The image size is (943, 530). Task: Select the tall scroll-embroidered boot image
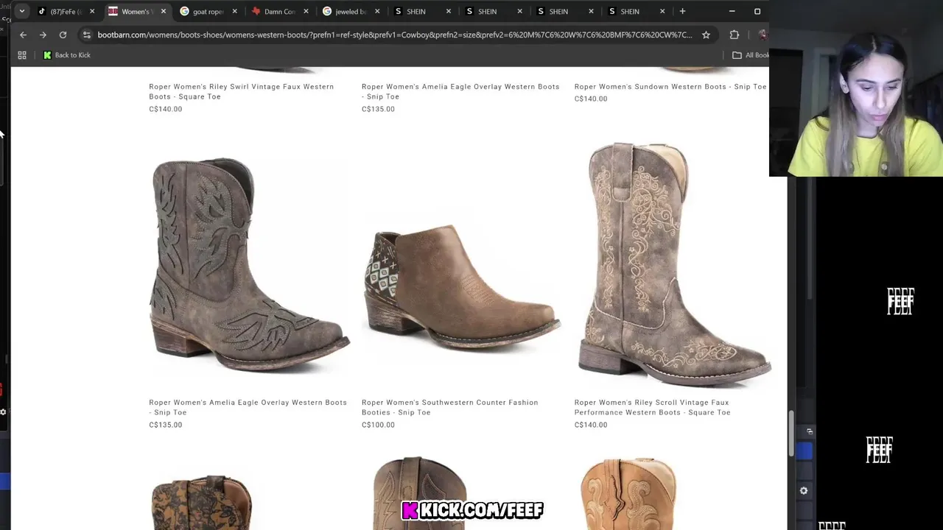(x=673, y=264)
